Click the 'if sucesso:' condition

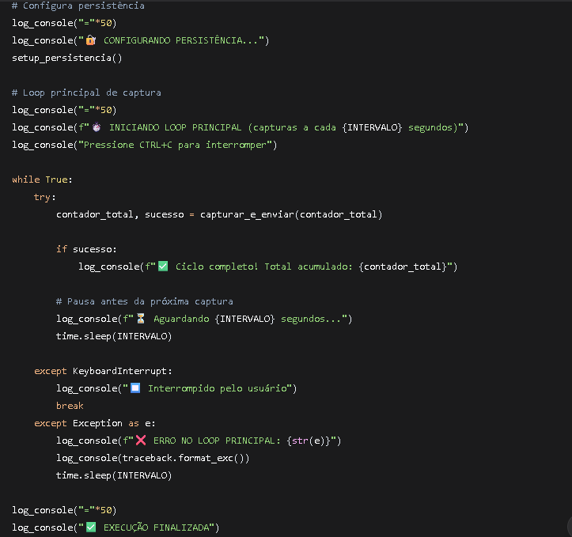pos(86,249)
